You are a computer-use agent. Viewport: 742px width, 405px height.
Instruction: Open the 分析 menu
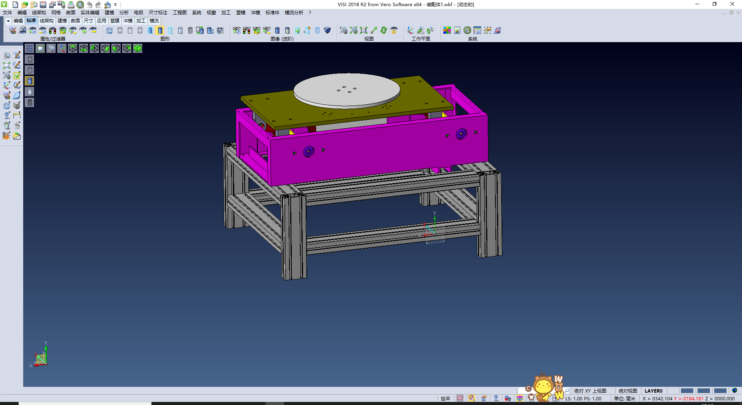[124, 13]
